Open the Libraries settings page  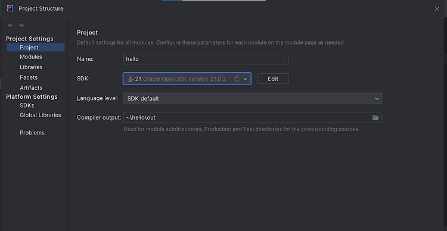[31, 67]
